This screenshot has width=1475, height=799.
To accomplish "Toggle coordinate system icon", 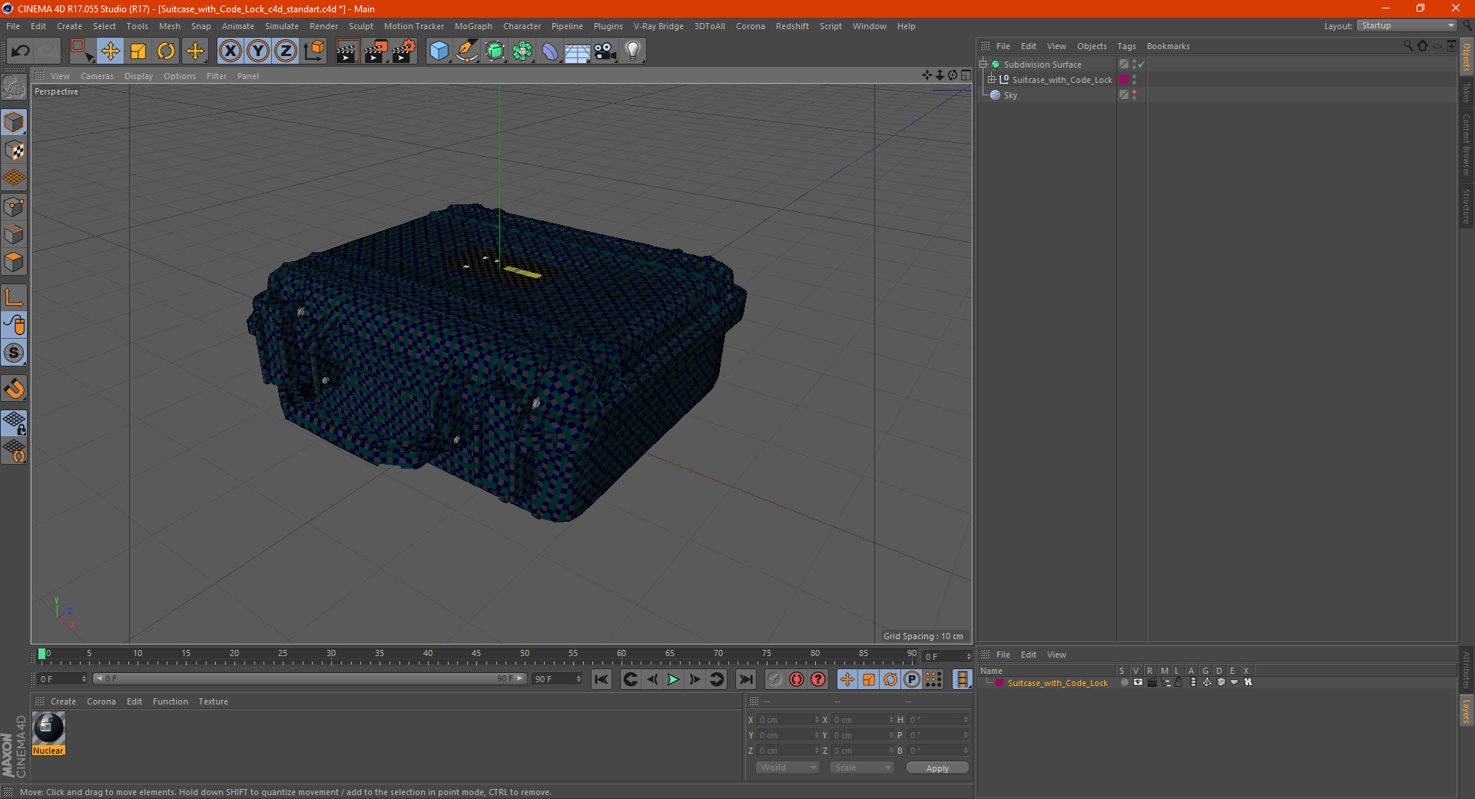I will (313, 51).
